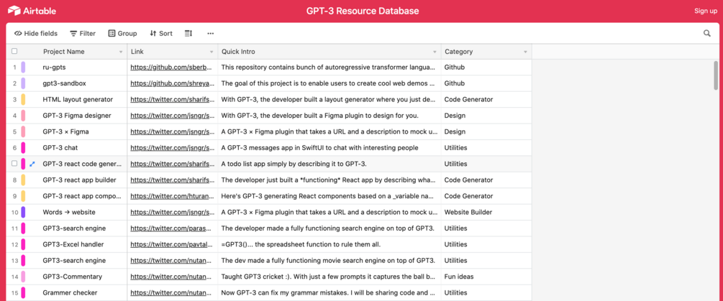The width and height of the screenshot is (723, 301).
Task: Select the row number 10 cell
Action: [14, 212]
